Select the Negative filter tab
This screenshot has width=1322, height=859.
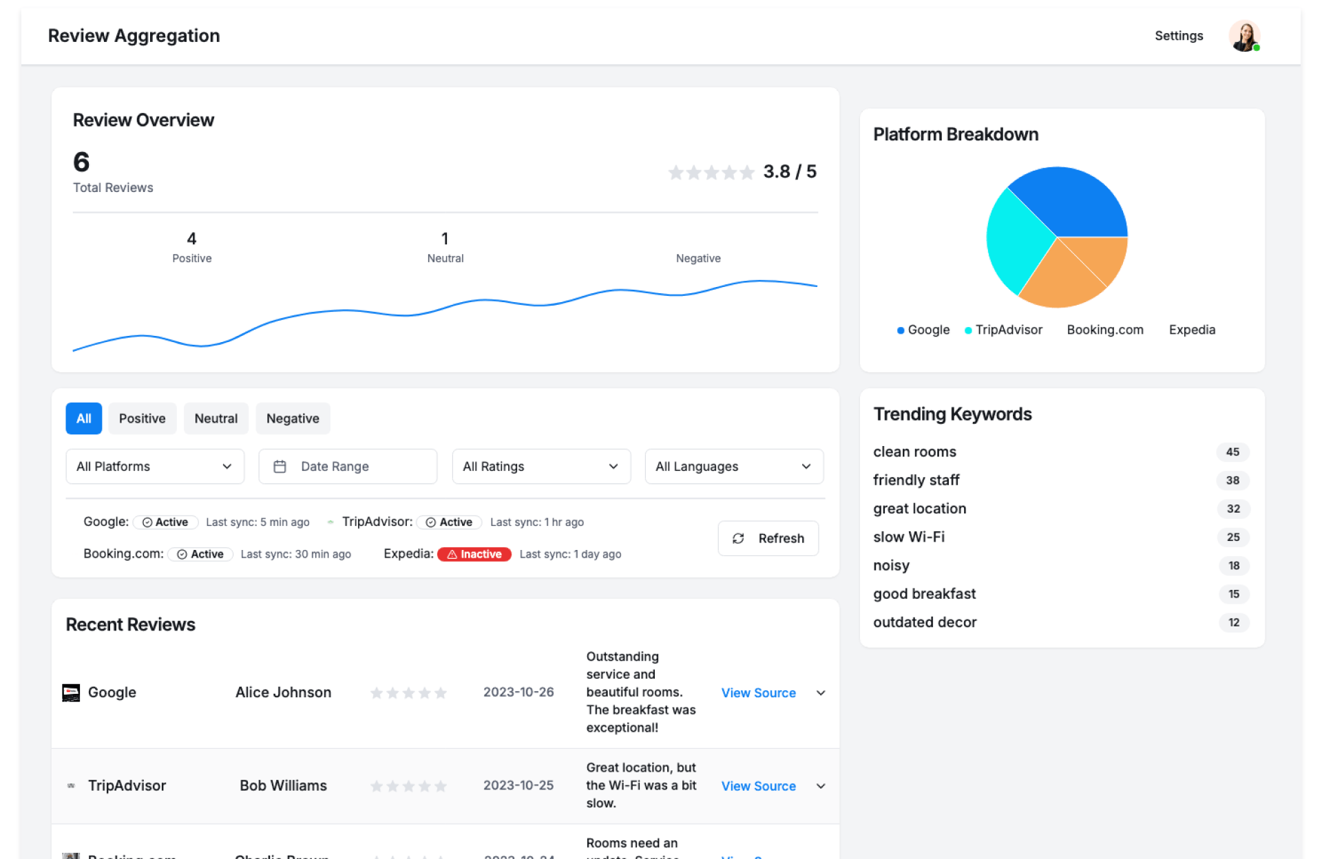point(293,418)
